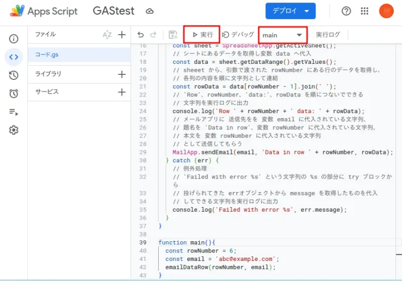The image size is (402, 281).
Task: Open the デプロイ dropdown arrow
Action: [x=307, y=11]
